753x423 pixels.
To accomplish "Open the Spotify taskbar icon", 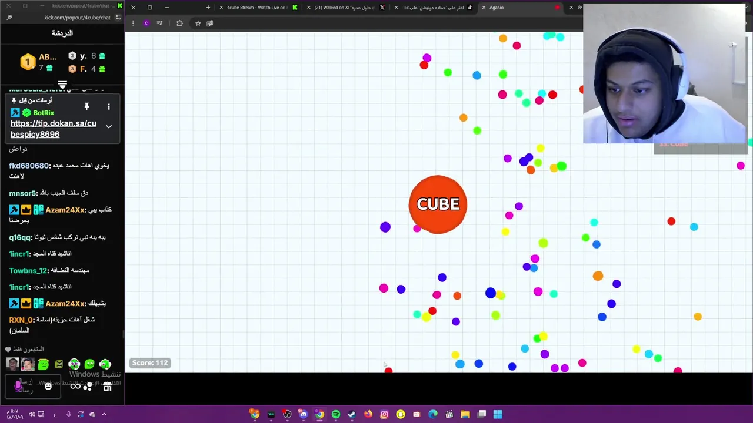I will (x=335, y=414).
